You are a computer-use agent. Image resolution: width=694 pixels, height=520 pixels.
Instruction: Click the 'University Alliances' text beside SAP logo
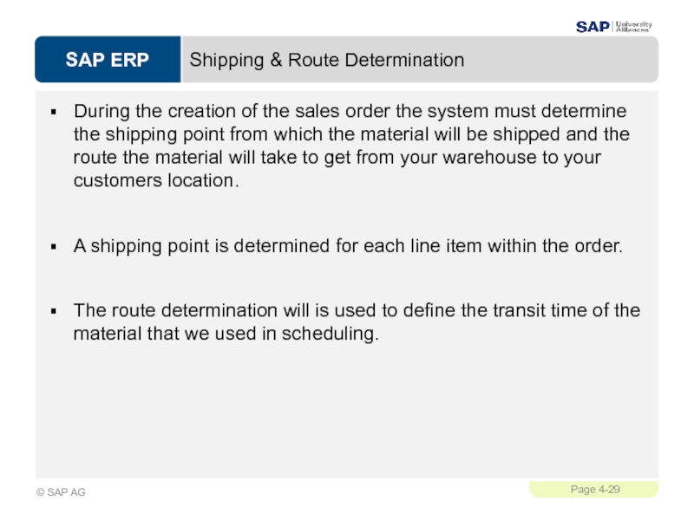[x=634, y=27]
